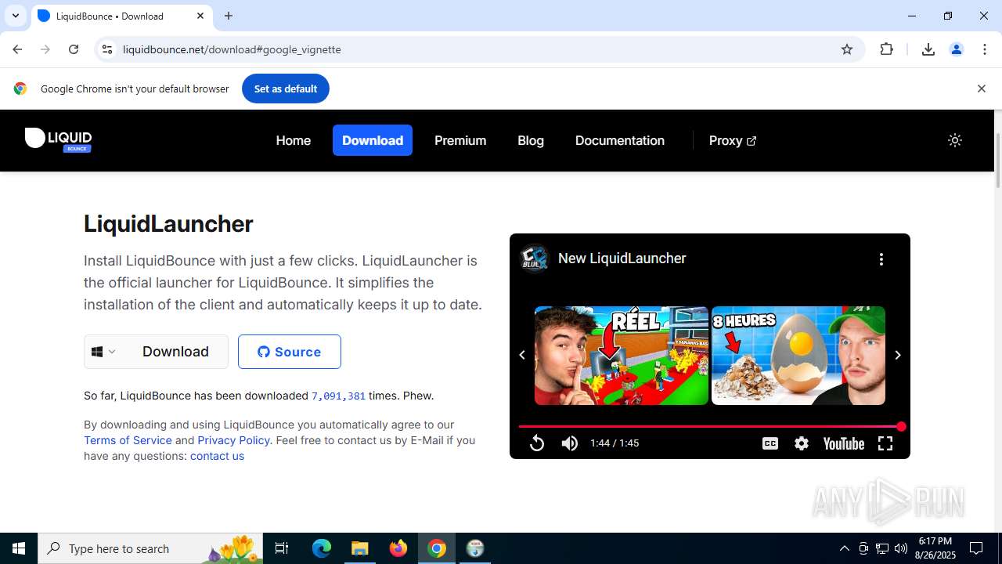Click the download count 7,091,381
This screenshot has height=564, width=1002.
click(338, 396)
